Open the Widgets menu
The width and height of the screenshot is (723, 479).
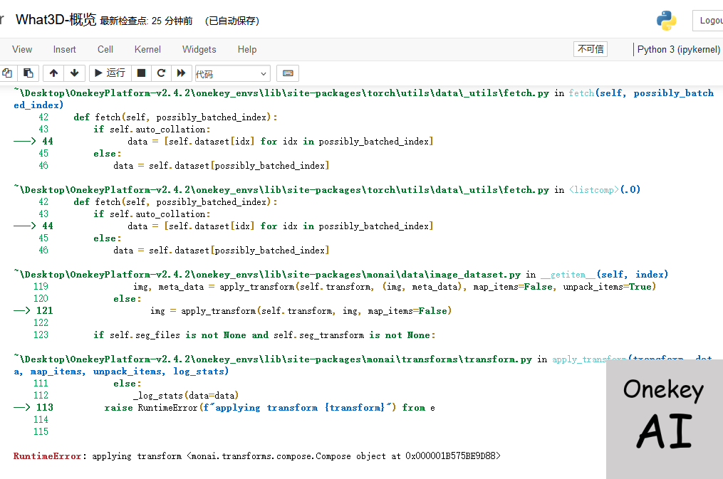point(199,49)
